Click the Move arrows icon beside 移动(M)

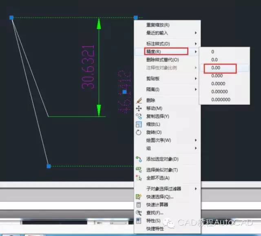tap(139, 108)
